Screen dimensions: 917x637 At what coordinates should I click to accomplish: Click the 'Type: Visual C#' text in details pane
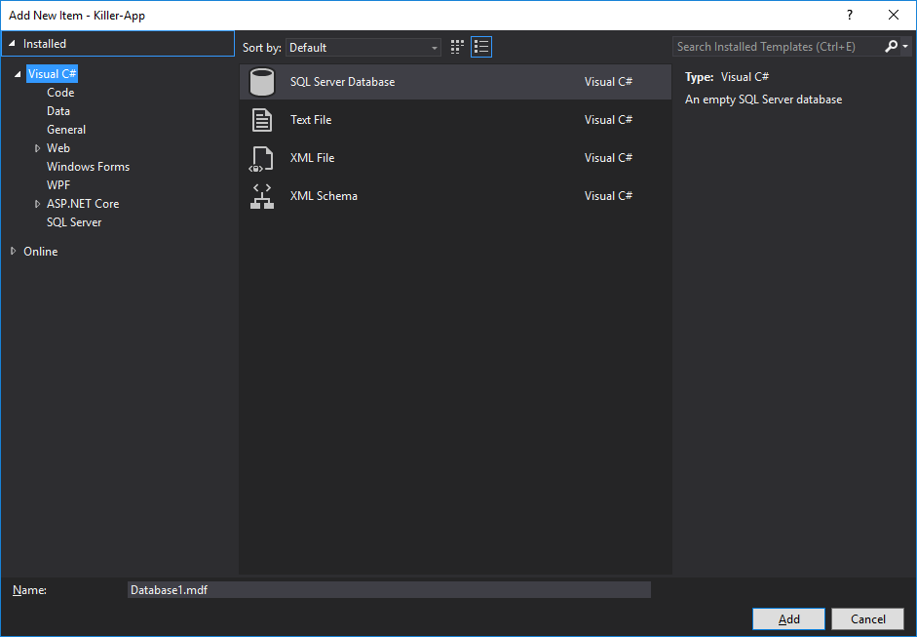(727, 77)
